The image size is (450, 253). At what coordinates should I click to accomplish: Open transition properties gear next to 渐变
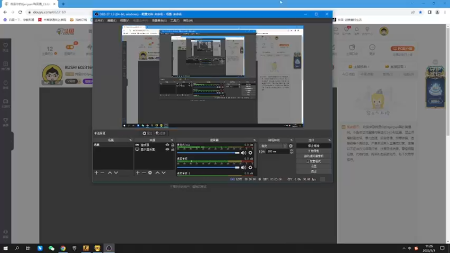291,146
